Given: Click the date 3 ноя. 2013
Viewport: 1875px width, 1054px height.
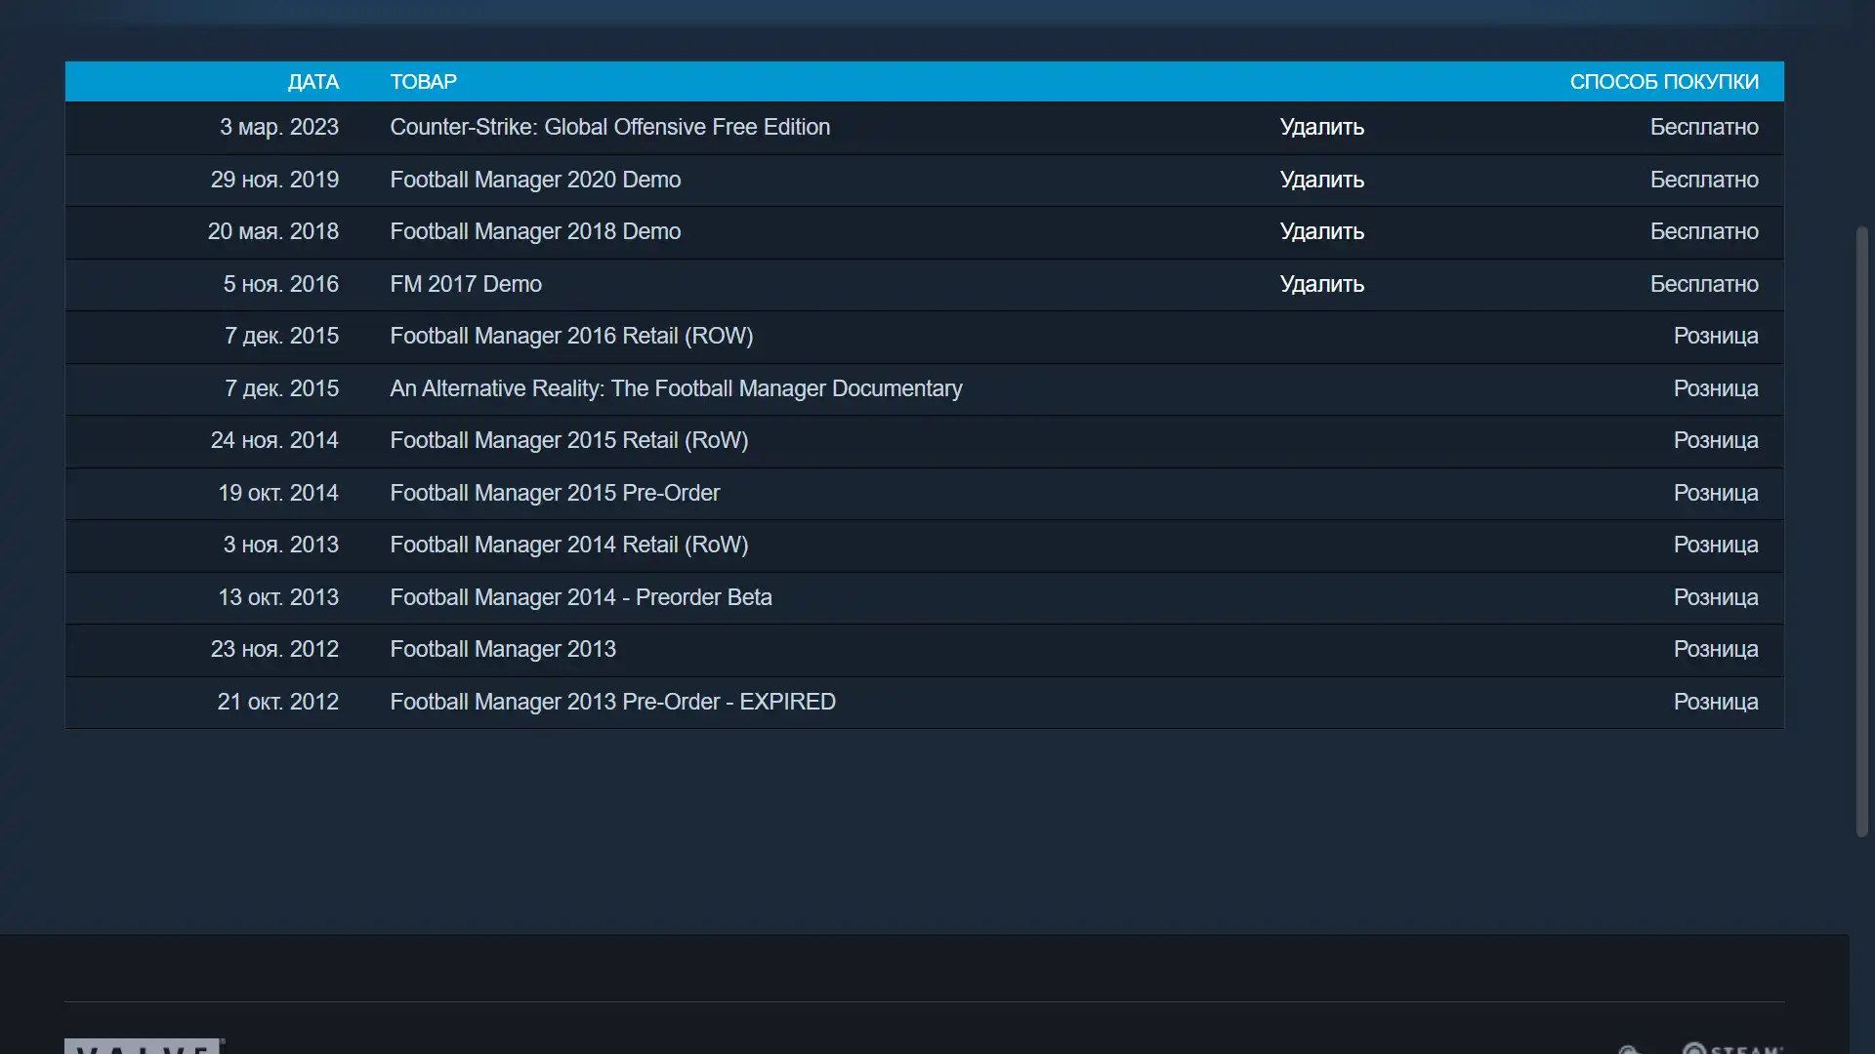Looking at the screenshot, I should pos(281,545).
